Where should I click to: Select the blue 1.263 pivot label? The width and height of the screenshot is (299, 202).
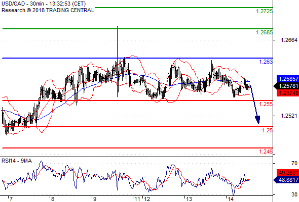[x=266, y=62]
